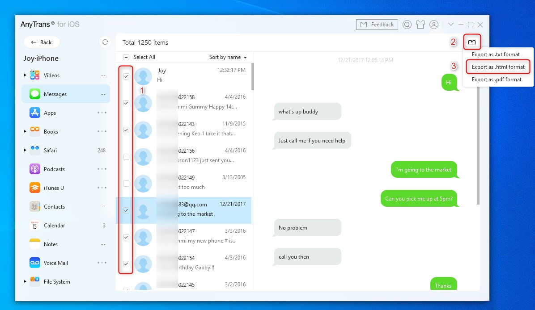Open the Sort by name dropdown
The image size is (535, 310).
tap(228, 57)
